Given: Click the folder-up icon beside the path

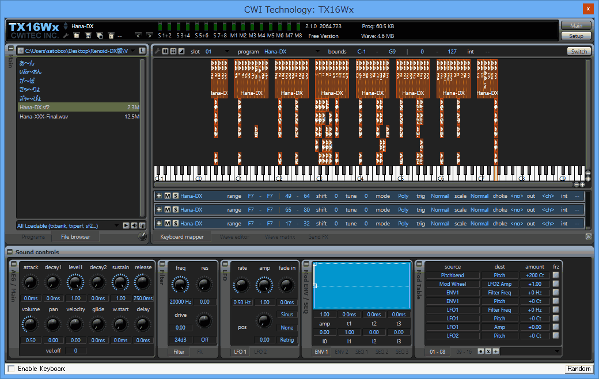Looking at the screenshot, I should point(142,51).
